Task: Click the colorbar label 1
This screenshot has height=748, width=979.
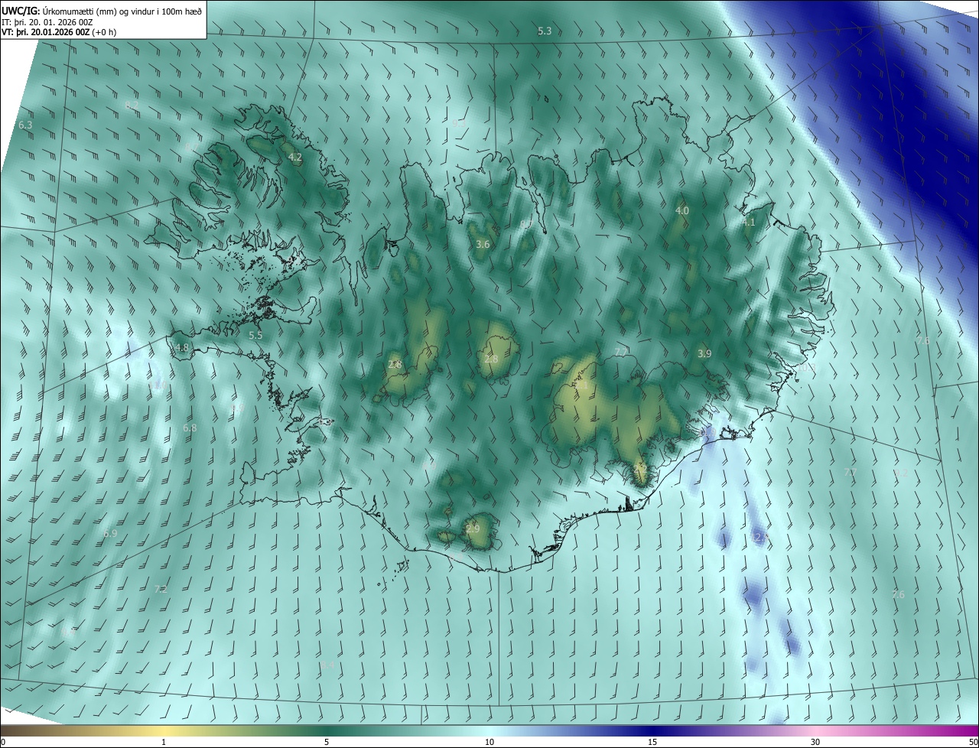Action: (164, 742)
